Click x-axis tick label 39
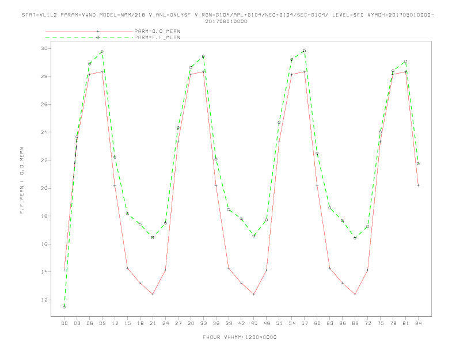 click(x=229, y=323)
